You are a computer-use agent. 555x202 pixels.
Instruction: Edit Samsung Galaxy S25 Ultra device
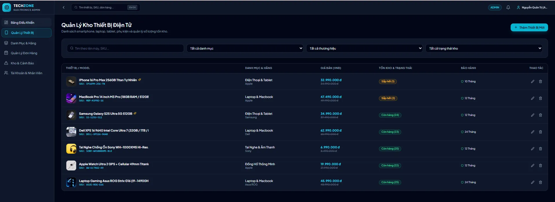coord(532,115)
